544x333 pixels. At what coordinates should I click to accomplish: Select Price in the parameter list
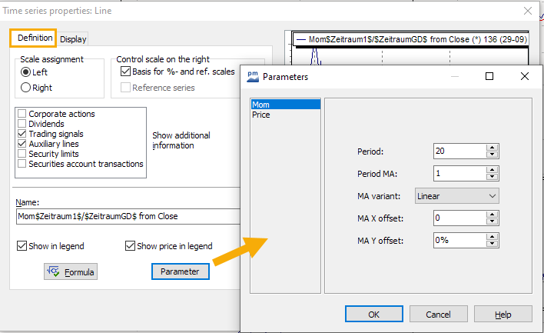(261, 115)
